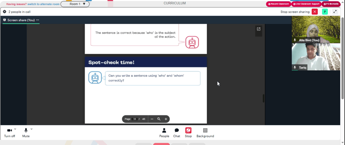Viewport: 345px width, 145px height.
Task: Zoom out with the minus icon
Action: (152, 119)
